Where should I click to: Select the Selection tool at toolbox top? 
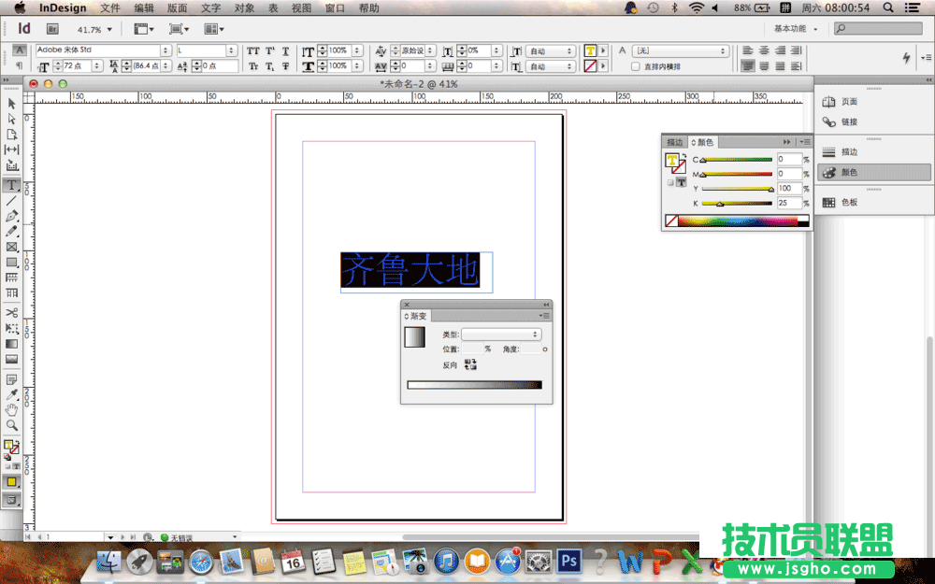[11, 103]
